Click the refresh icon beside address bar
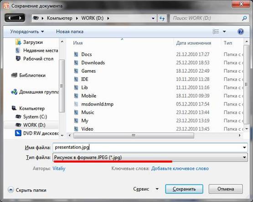Screen dimensions: 253x202 coord(162,18)
